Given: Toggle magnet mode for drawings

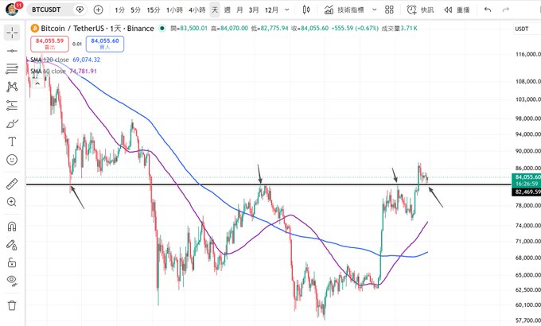Looking at the screenshot, I should point(12,227).
